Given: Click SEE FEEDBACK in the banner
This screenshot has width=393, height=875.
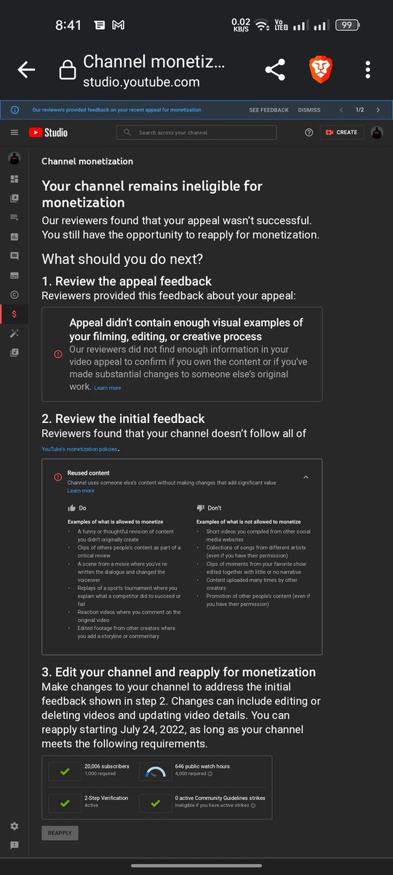Looking at the screenshot, I should (269, 110).
